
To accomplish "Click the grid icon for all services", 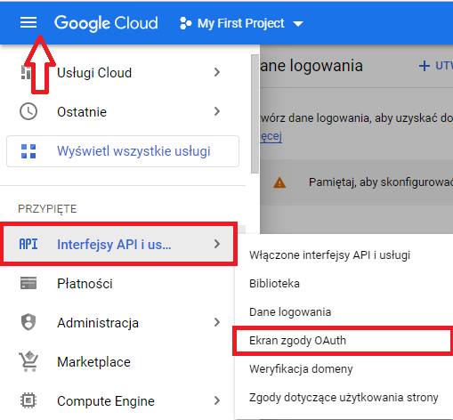I will (28, 151).
